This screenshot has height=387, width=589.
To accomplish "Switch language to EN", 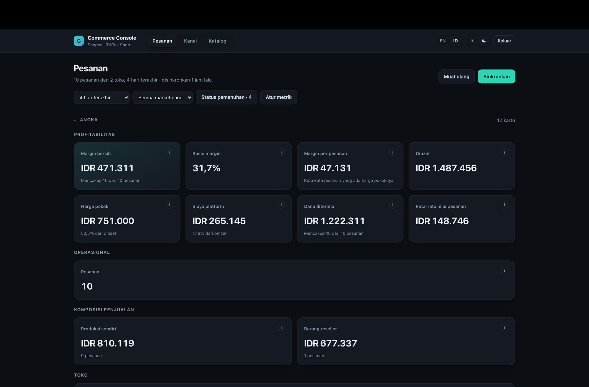I will point(443,41).
